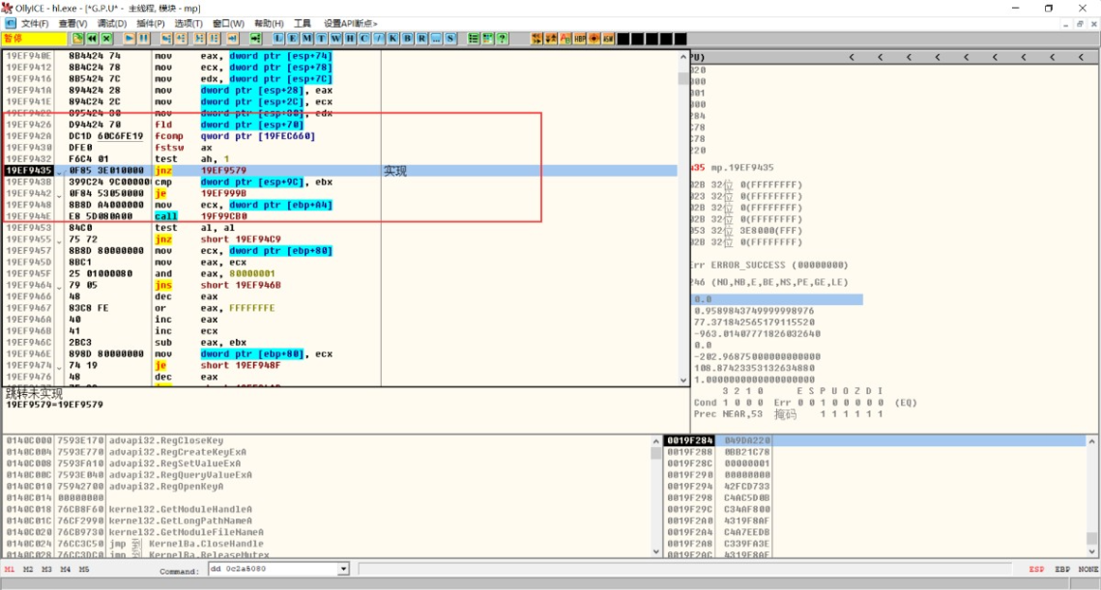The image size is (1101, 590).
Task: Show CPU window with C button
Action: click(364, 39)
